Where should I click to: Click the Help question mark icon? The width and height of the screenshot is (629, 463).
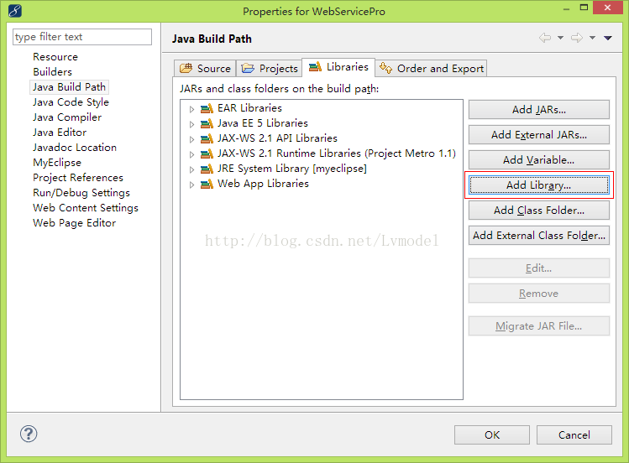click(x=29, y=434)
